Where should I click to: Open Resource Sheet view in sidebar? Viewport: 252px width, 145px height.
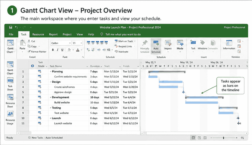pyautogui.click(x=10, y=101)
